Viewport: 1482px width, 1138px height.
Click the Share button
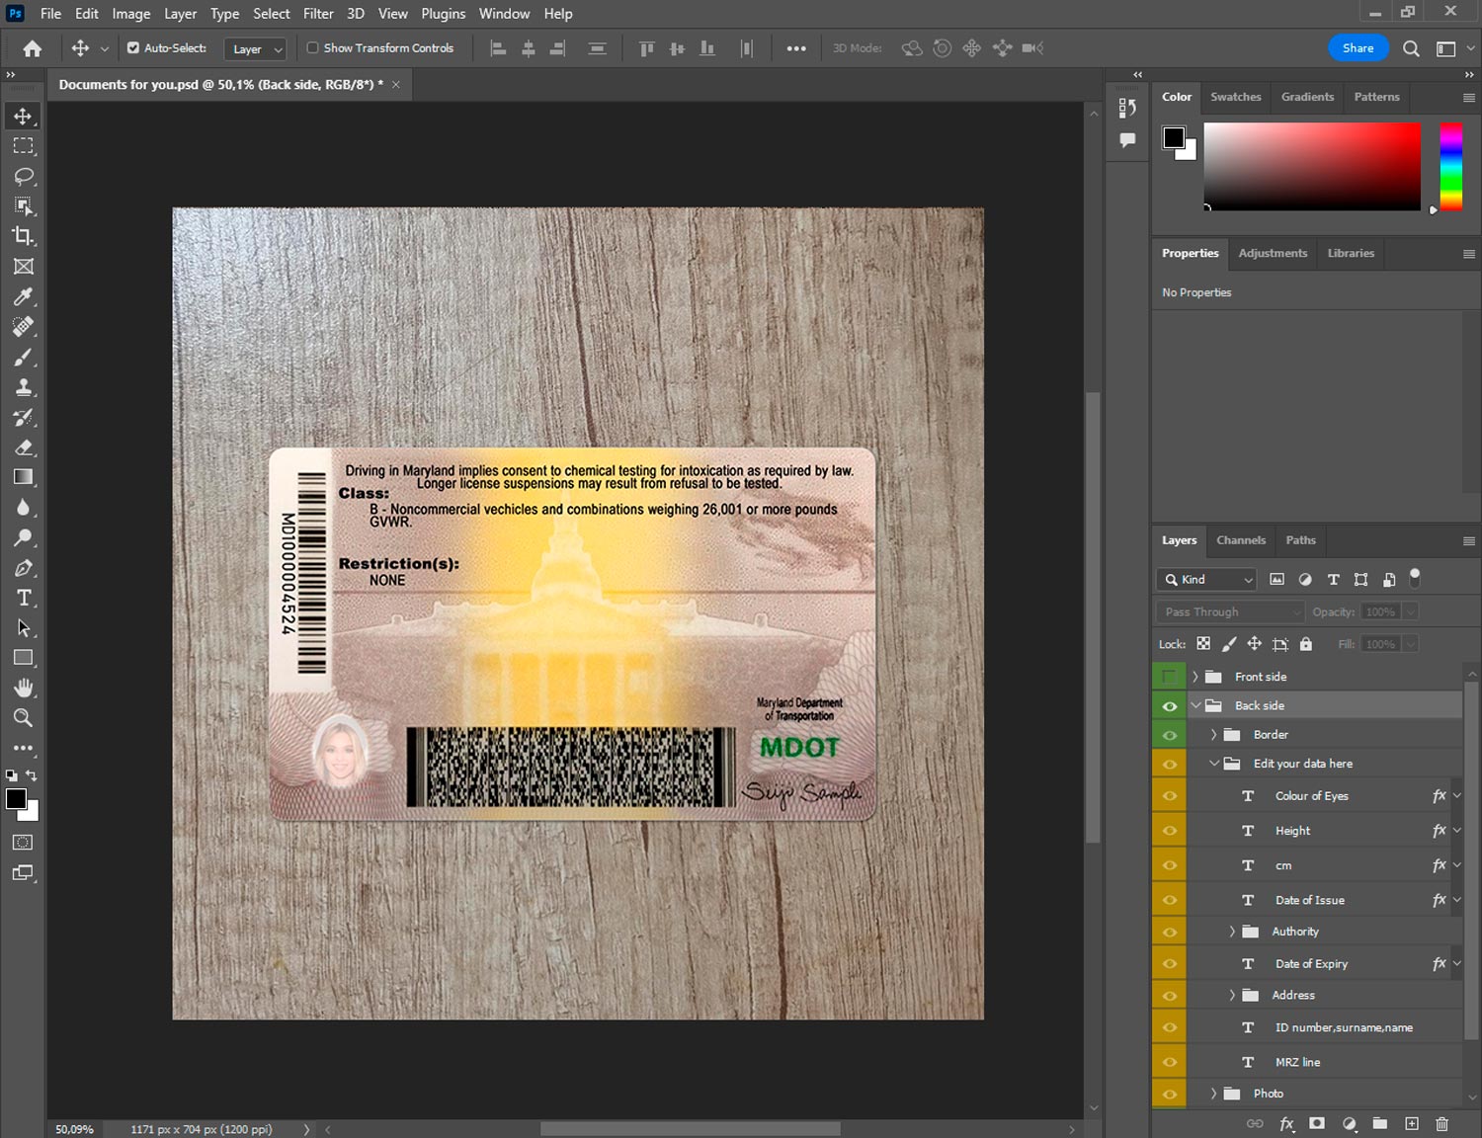[1358, 47]
